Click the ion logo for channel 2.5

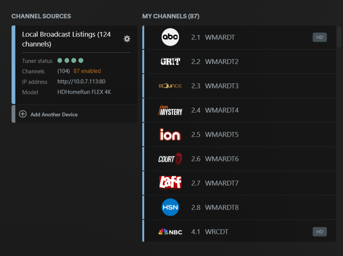coord(170,134)
